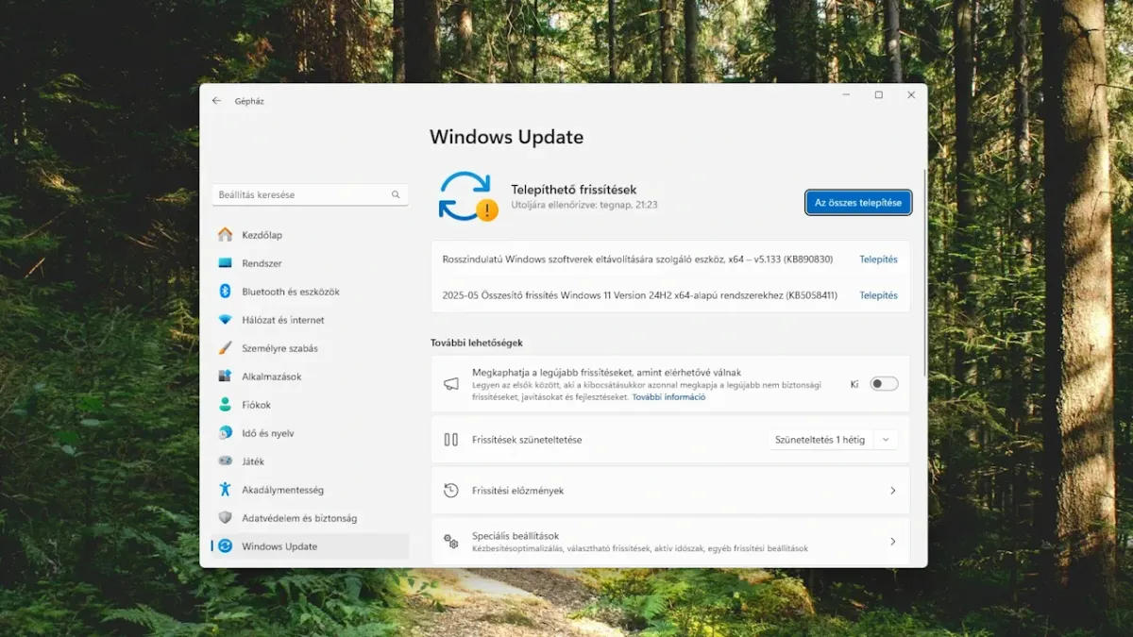Viewport: 1133px width, 637px height.
Task: Go to Hálózat és internet settings
Action: coord(310,320)
